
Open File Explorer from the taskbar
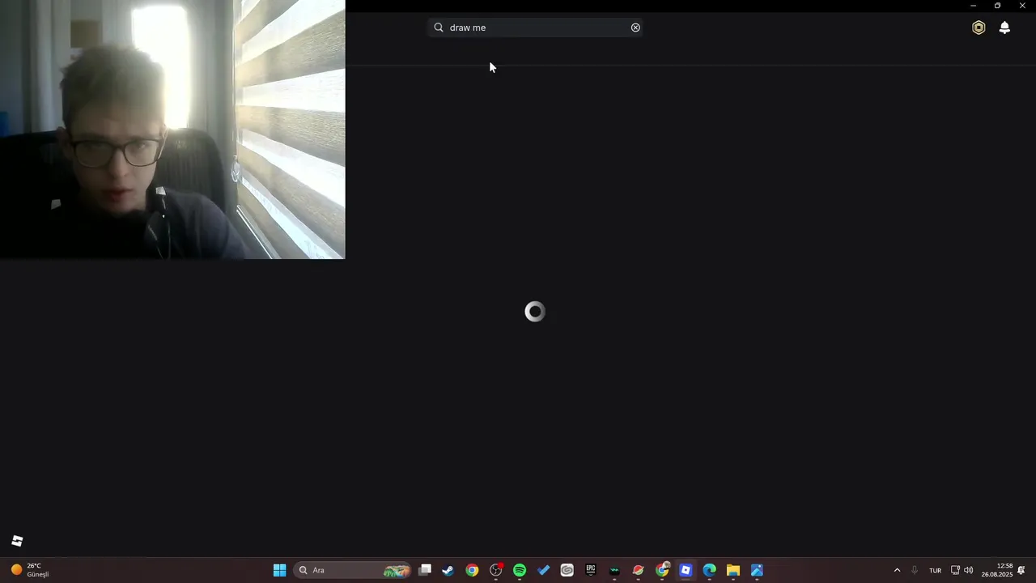point(733,570)
